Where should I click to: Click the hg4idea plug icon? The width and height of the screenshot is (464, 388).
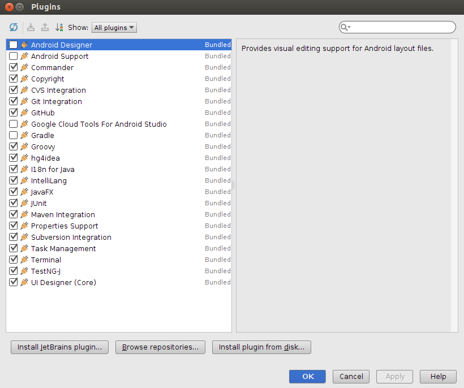24,158
